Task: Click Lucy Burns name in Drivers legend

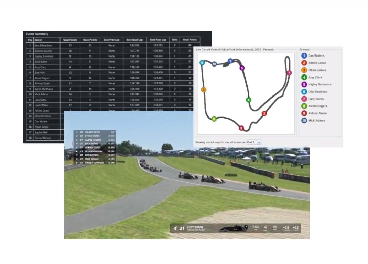Action: click(x=316, y=99)
